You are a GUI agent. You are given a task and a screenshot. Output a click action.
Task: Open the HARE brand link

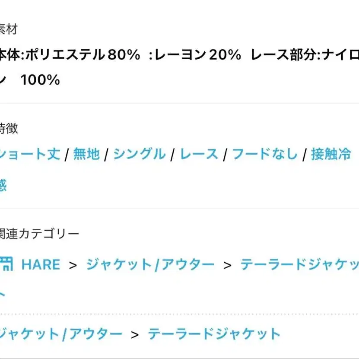[x=41, y=265]
